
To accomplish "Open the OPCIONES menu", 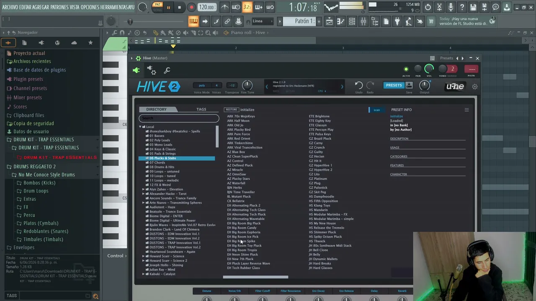I will (x=90, y=7).
